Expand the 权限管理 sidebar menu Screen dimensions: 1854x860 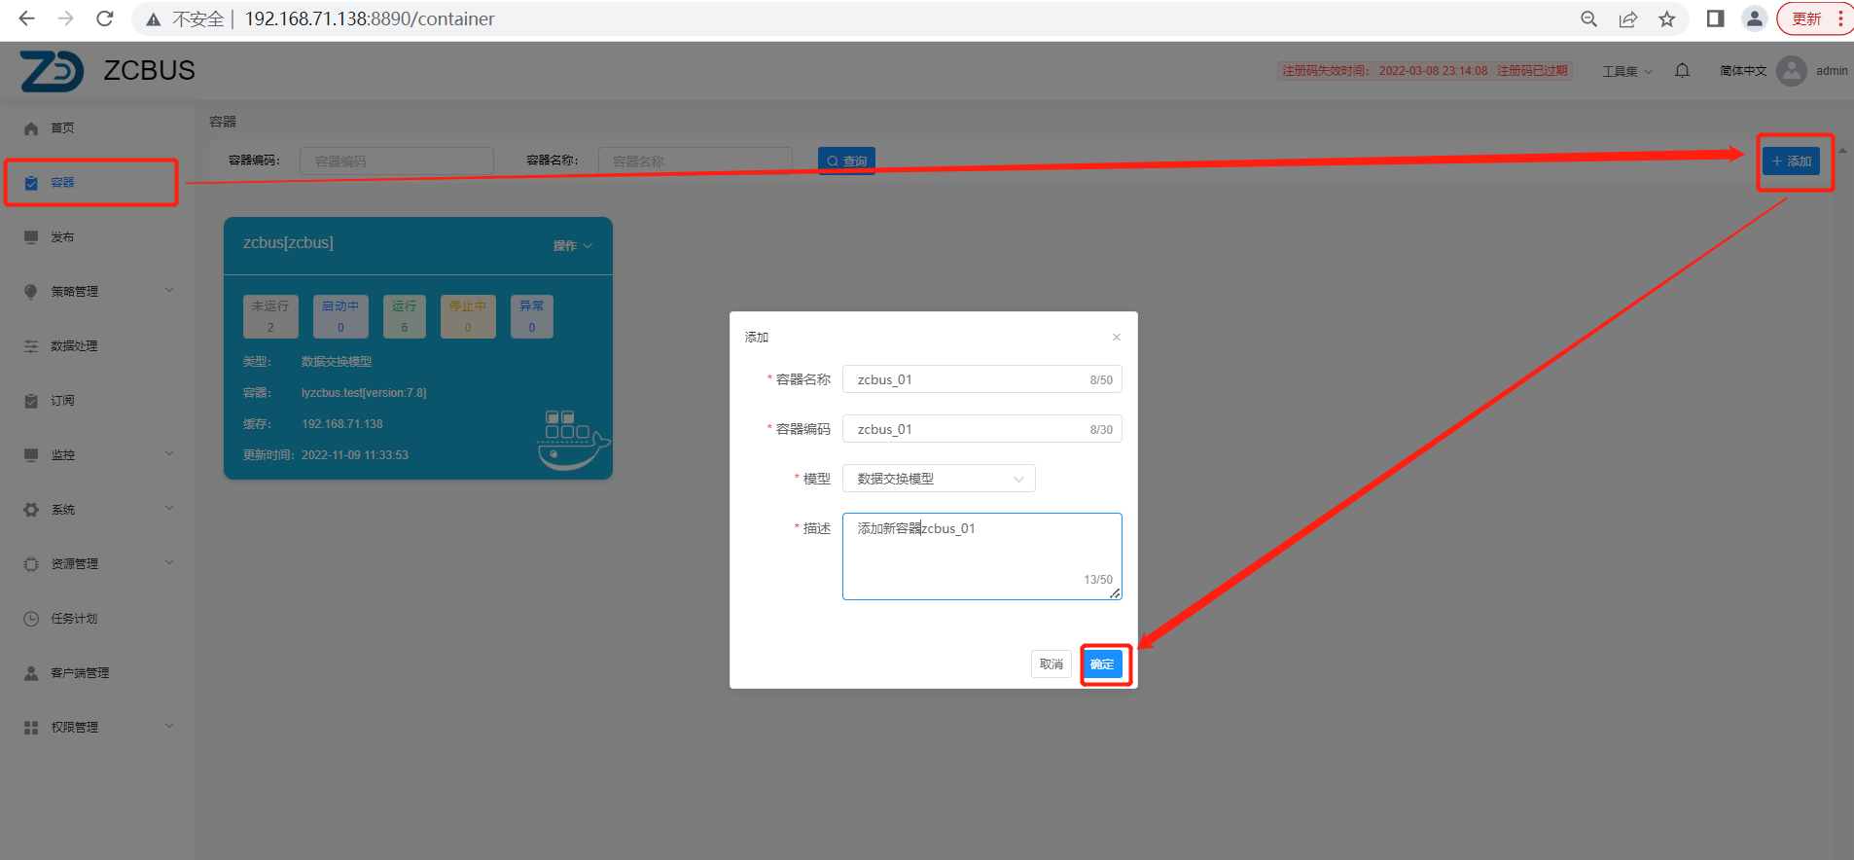[x=97, y=727]
